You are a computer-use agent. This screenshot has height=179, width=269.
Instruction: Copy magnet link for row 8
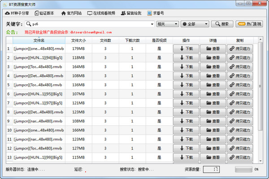click(x=240, y=112)
